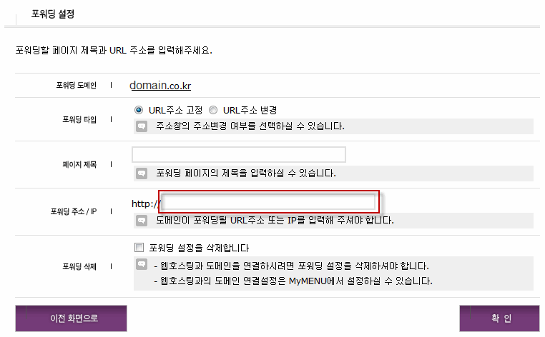Screen dimensions: 545x337
Task: Click the 포워딩 타입 row label
Action: (77, 119)
